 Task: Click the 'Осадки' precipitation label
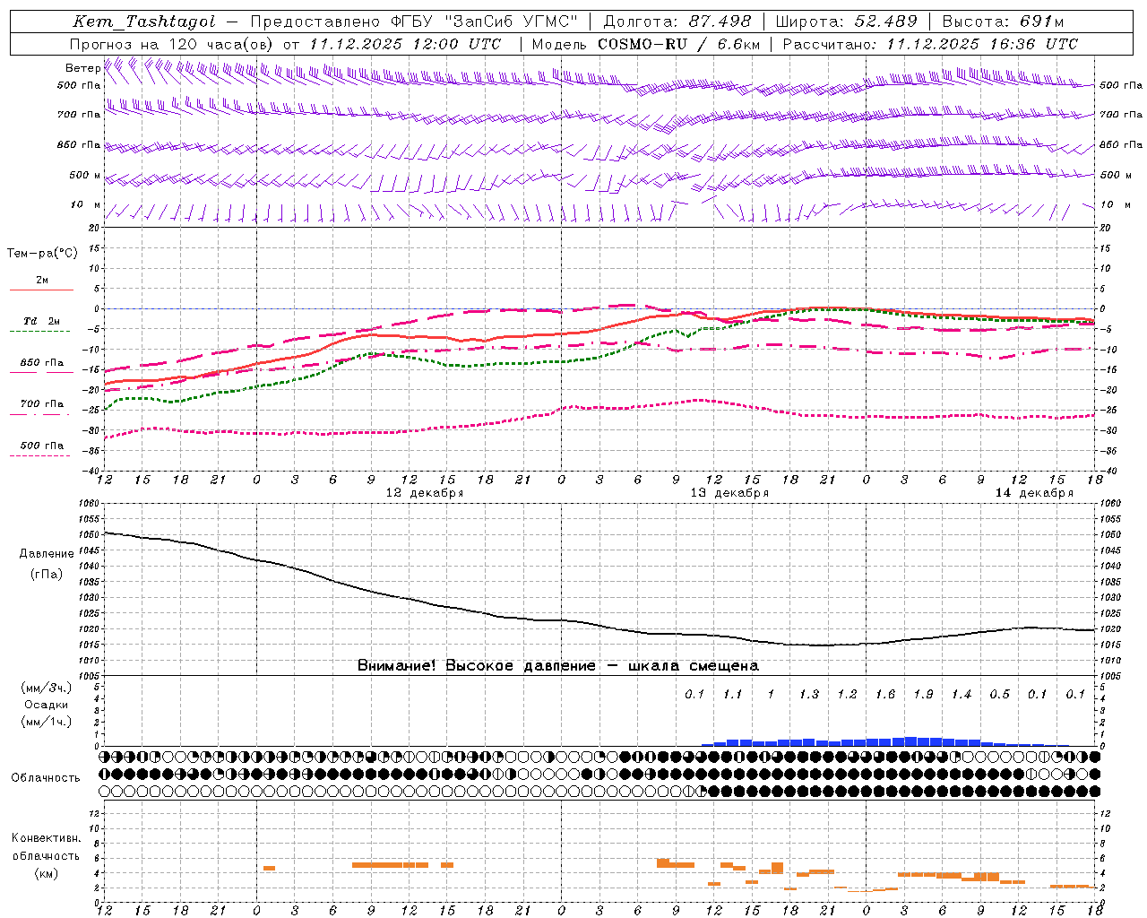click(47, 705)
